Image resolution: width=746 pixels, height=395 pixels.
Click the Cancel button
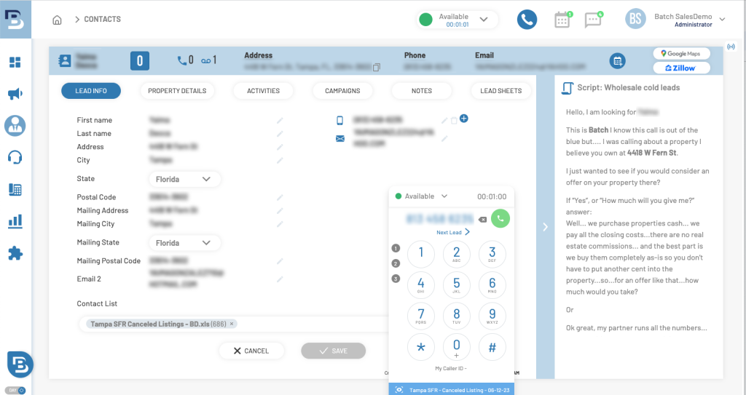click(x=251, y=351)
